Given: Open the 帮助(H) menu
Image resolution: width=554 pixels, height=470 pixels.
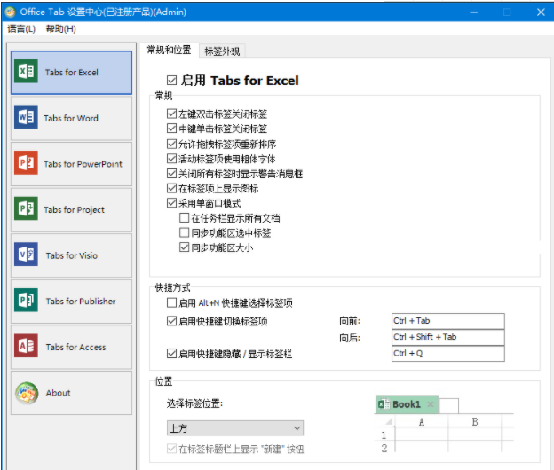Looking at the screenshot, I should 60,28.
